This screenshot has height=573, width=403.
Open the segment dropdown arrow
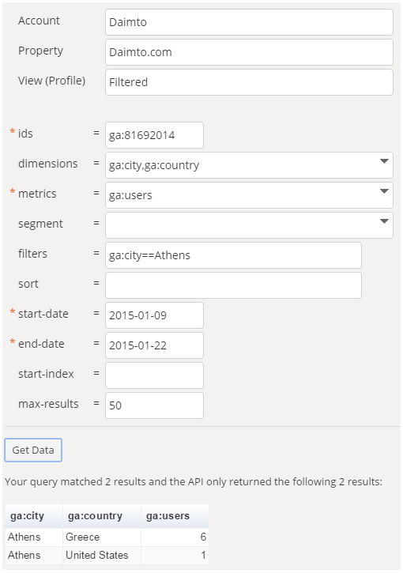(383, 221)
